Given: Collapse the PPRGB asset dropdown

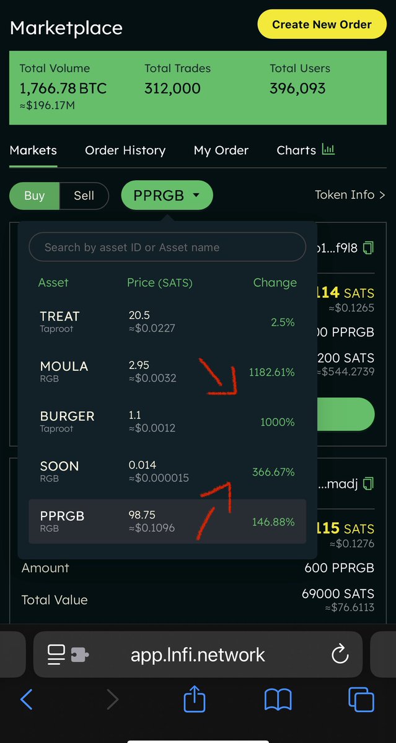Looking at the screenshot, I should click(167, 196).
